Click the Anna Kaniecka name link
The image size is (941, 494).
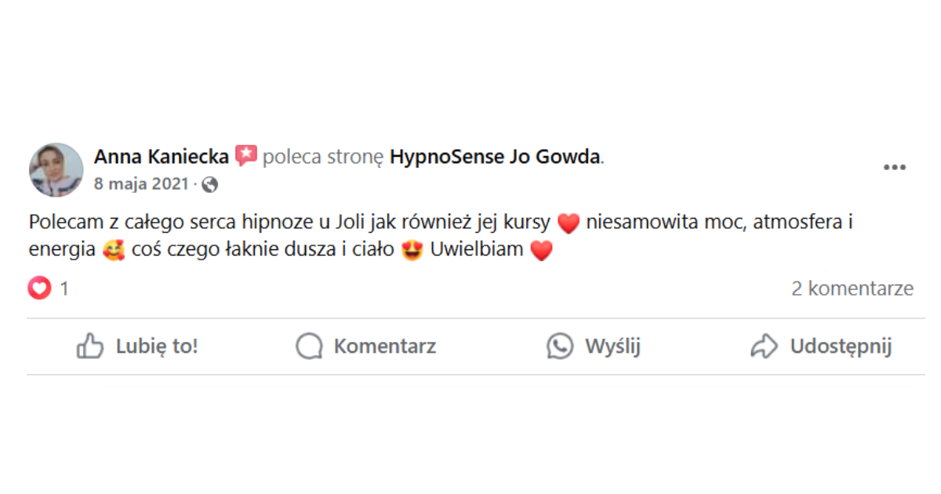pyautogui.click(x=162, y=157)
